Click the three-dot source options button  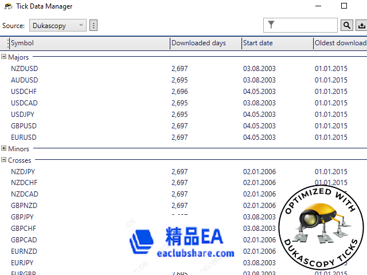point(93,25)
